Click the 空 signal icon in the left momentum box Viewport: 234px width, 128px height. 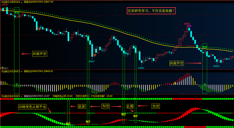coord(17,84)
